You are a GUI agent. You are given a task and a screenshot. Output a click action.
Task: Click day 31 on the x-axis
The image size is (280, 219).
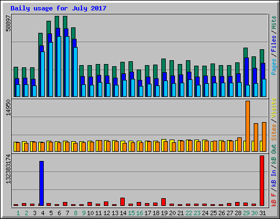click(x=262, y=213)
